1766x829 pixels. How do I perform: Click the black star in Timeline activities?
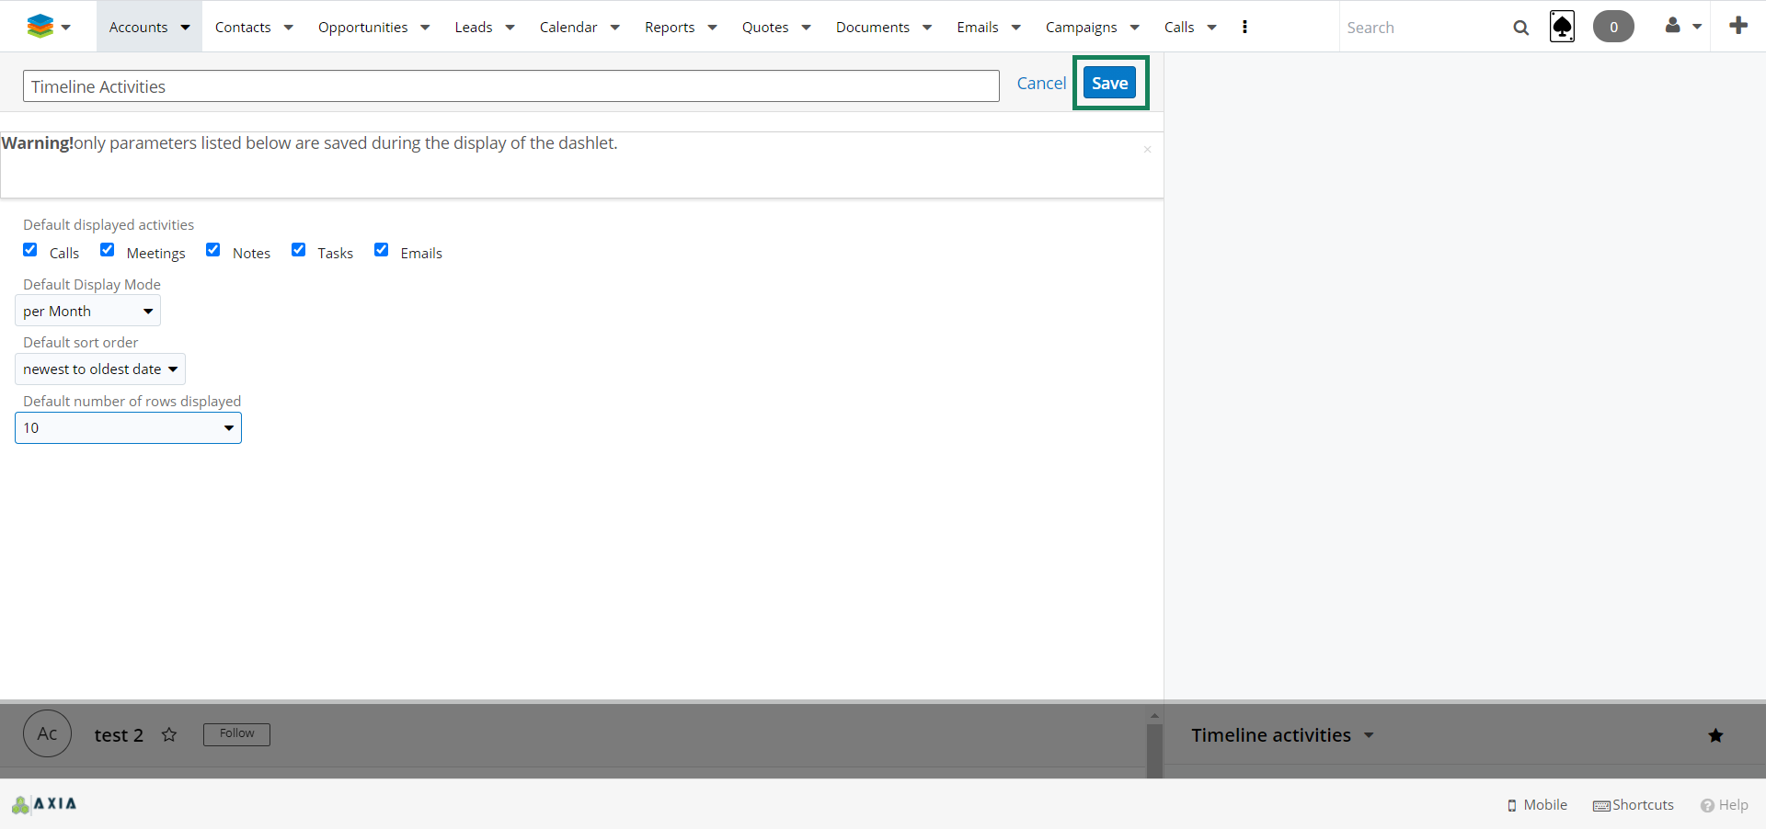1715,735
